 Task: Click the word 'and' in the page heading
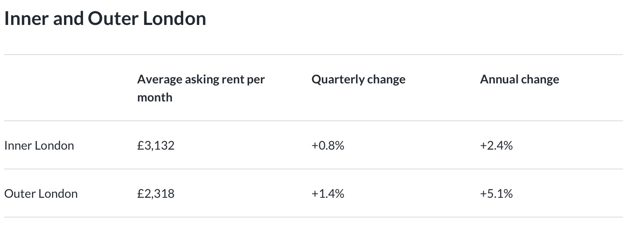pyautogui.click(x=69, y=19)
